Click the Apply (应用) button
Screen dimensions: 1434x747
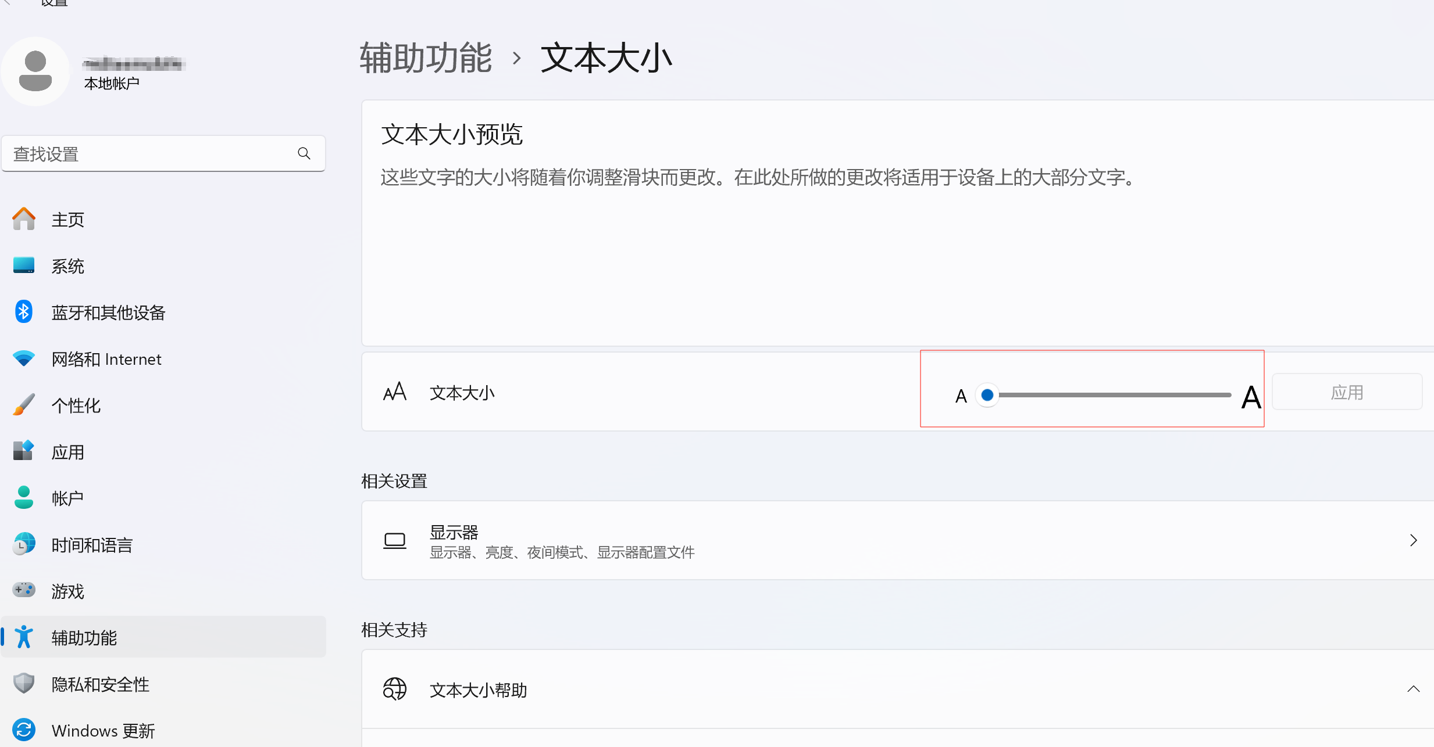pos(1347,393)
